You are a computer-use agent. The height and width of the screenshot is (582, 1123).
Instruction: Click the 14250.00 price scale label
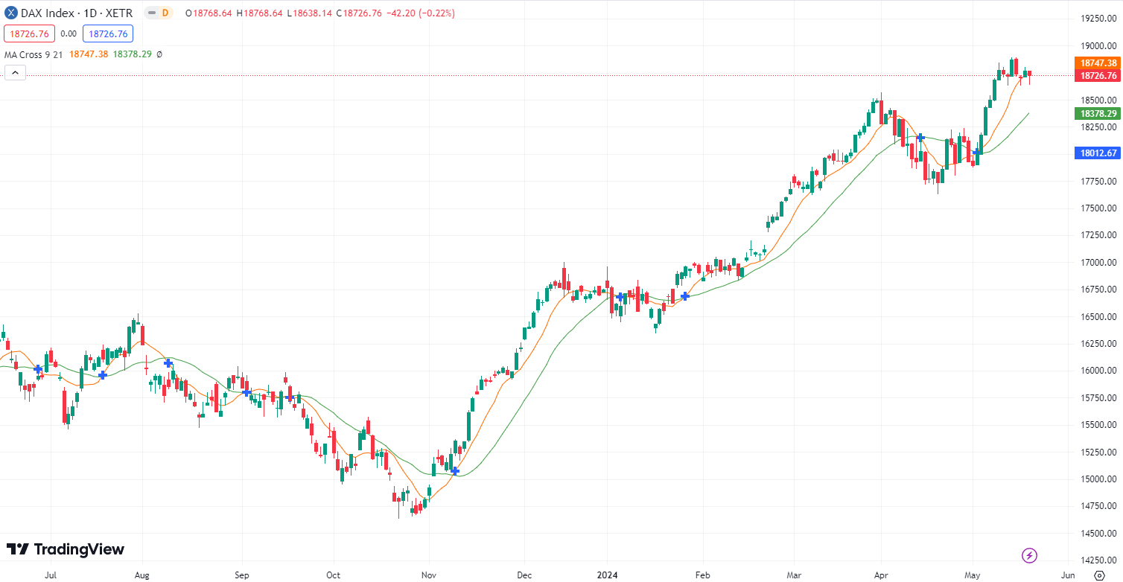(x=1098, y=560)
